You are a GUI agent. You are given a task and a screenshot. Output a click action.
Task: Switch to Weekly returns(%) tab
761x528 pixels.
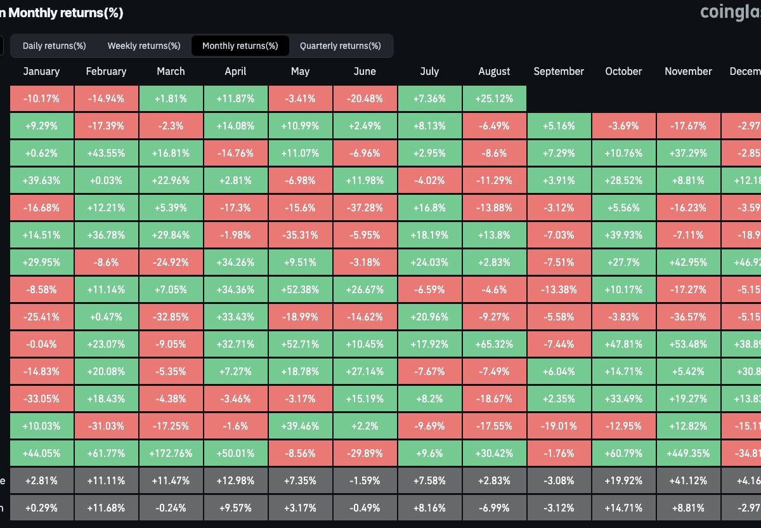144,46
